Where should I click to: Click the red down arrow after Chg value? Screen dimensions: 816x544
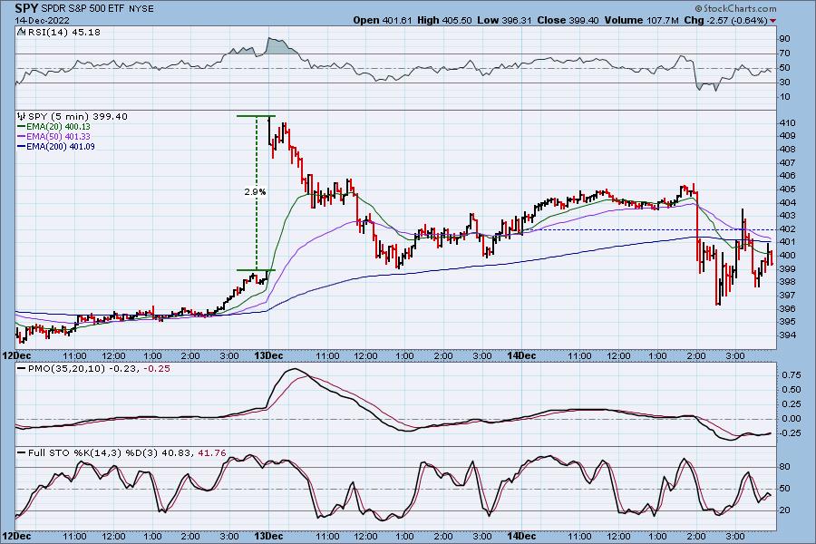[x=772, y=20]
